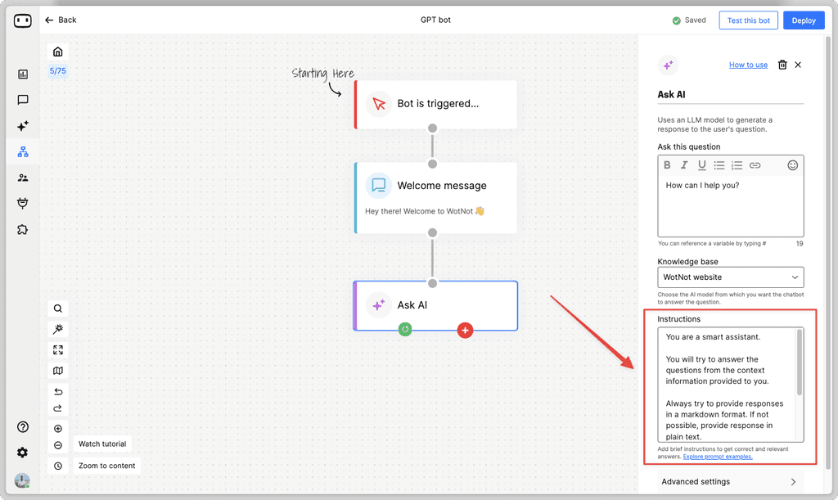Screen dimensions: 838x500
Task: Open the Knowledge base dropdown
Action: pyautogui.click(x=730, y=277)
